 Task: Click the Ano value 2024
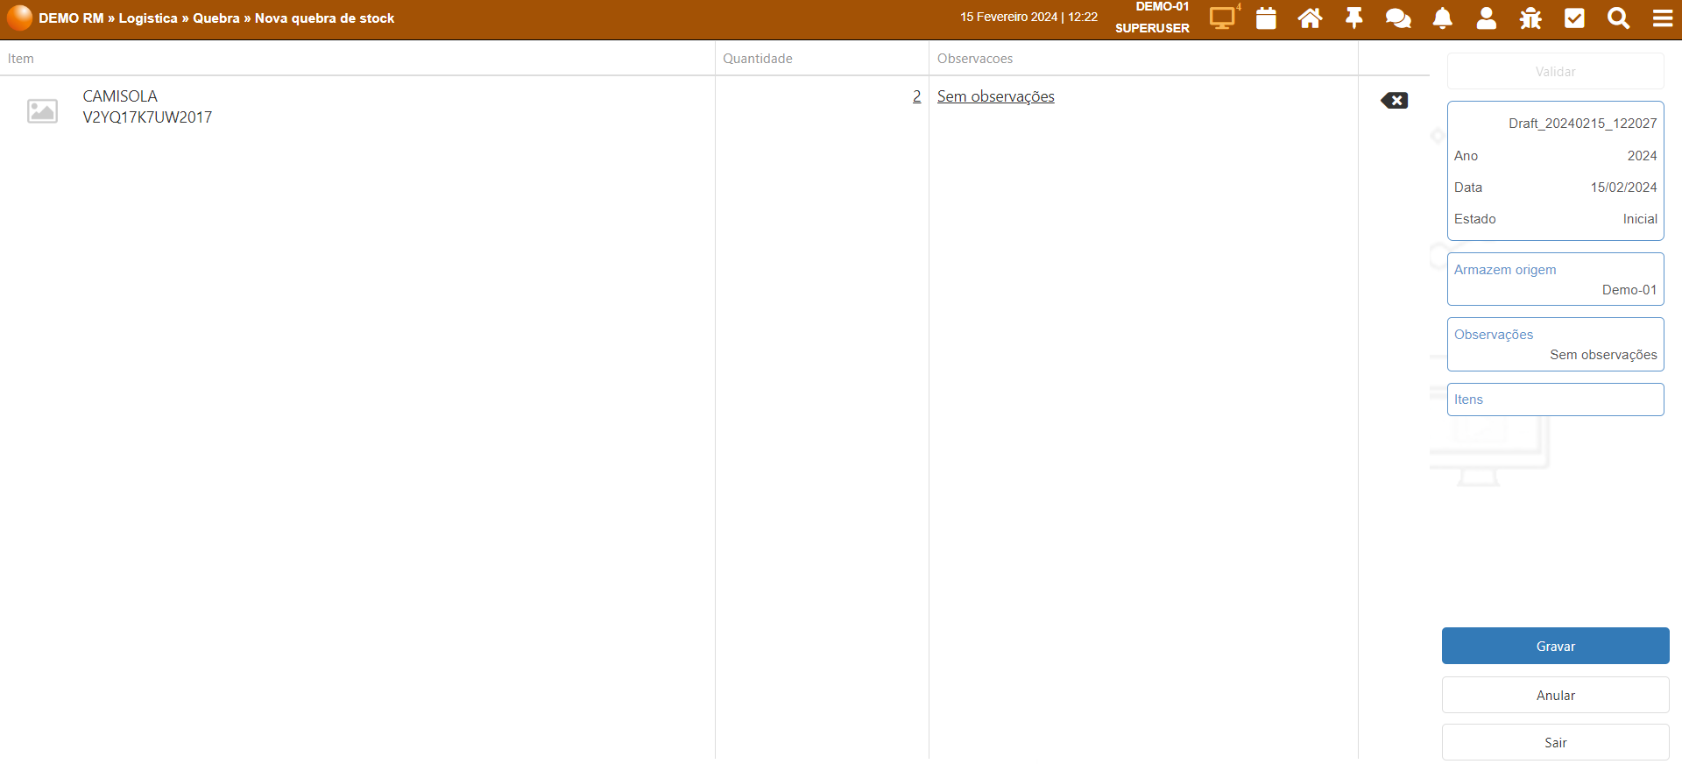tap(1642, 156)
